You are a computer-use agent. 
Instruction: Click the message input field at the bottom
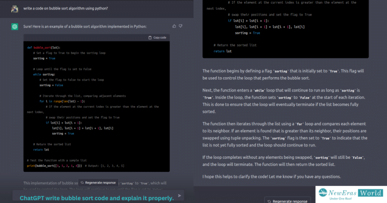[x=94, y=195]
